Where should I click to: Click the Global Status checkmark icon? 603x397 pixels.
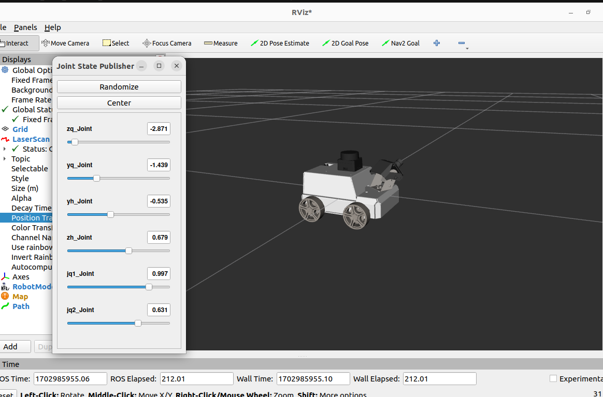coord(5,110)
